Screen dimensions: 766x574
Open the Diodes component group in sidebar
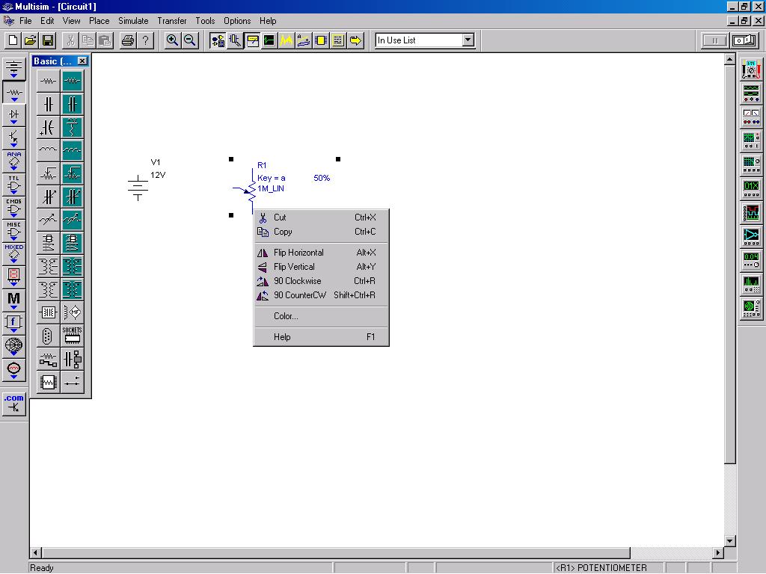point(13,115)
